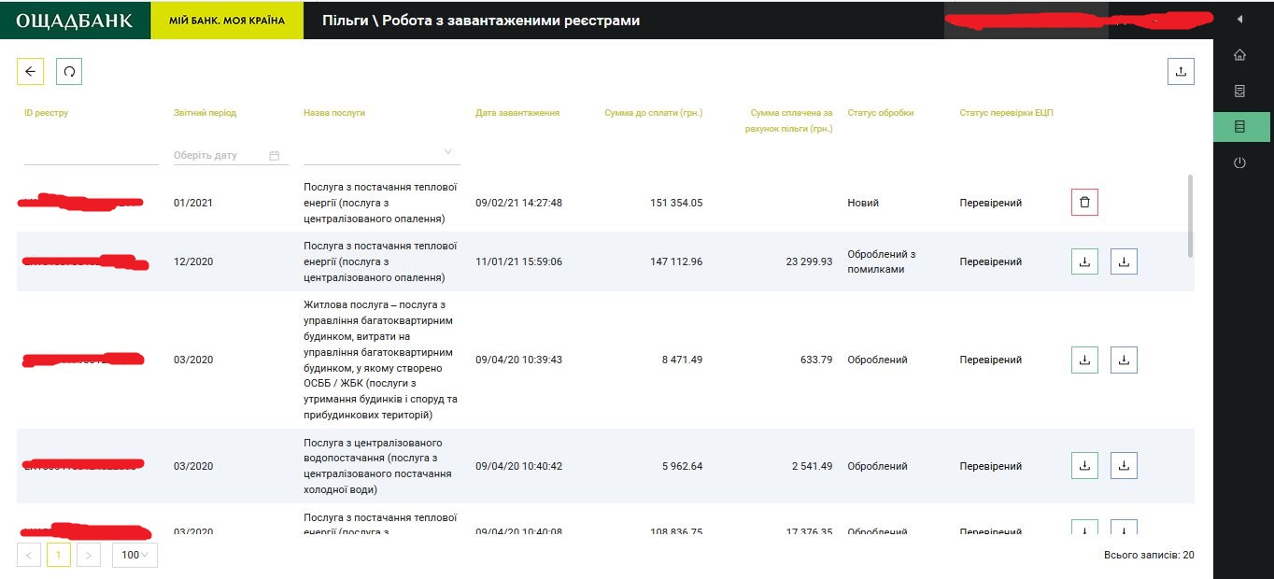Download green-bordered file for 8 471.49 row

click(1084, 360)
